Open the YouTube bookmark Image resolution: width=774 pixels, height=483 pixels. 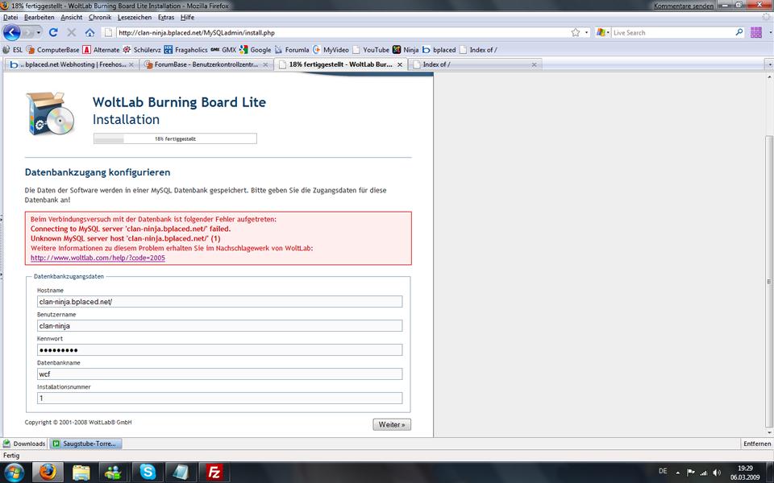(370, 50)
